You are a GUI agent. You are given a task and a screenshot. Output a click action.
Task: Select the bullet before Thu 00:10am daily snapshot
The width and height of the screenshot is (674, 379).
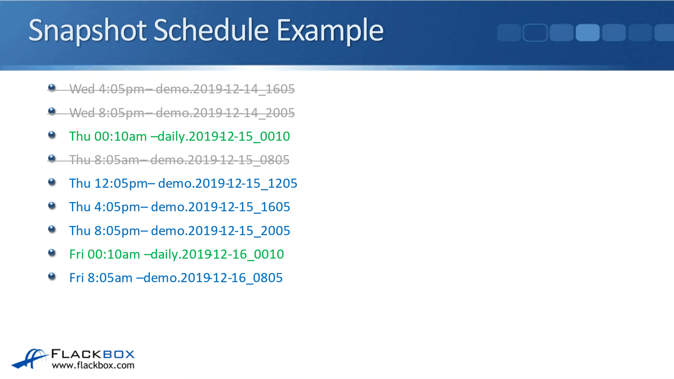point(51,135)
